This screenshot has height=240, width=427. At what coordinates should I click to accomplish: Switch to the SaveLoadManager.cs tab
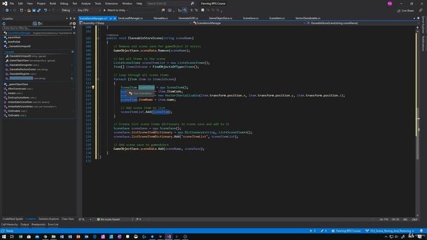131,18
